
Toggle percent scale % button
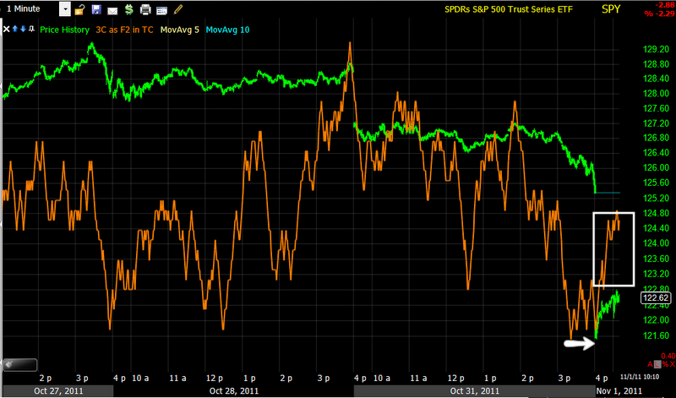[x=664, y=364]
